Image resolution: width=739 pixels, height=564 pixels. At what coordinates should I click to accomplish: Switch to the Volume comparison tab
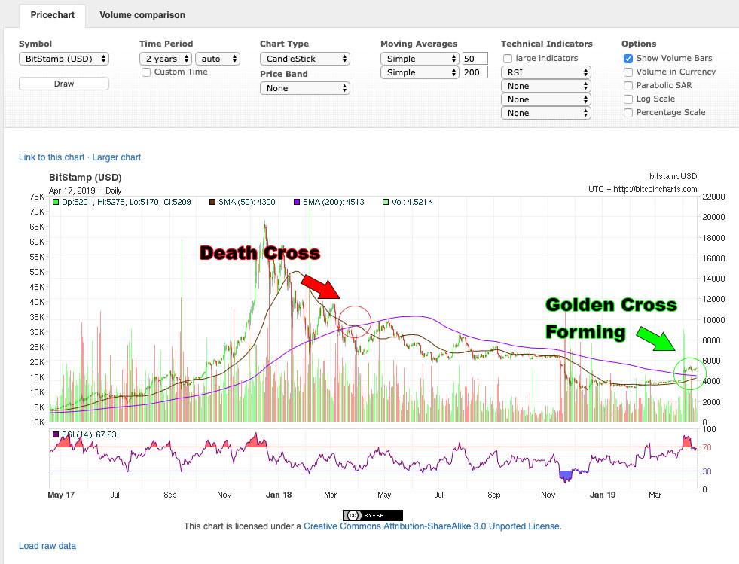(x=142, y=15)
